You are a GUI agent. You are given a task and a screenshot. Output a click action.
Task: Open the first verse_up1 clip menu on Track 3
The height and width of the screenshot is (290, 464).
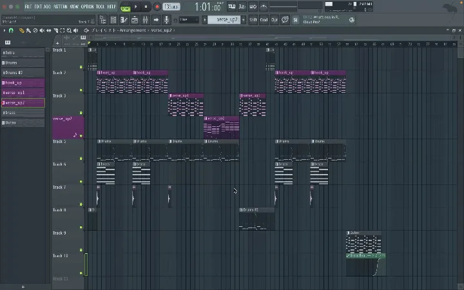tap(170, 95)
